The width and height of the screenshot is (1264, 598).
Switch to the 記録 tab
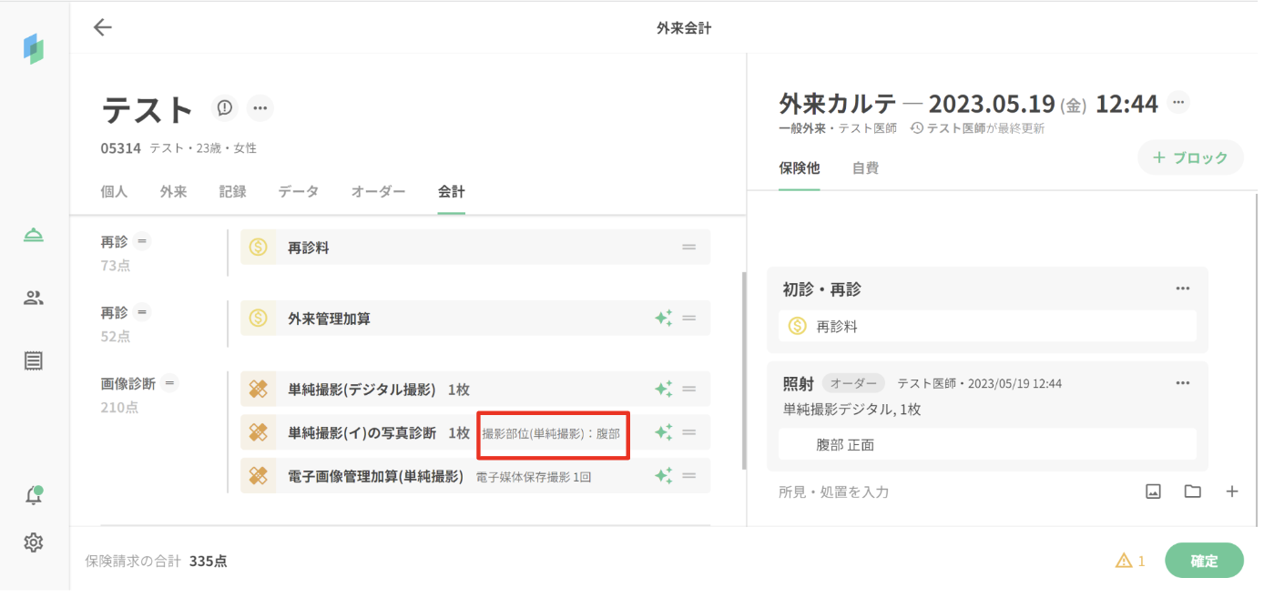click(x=232, y=192)
